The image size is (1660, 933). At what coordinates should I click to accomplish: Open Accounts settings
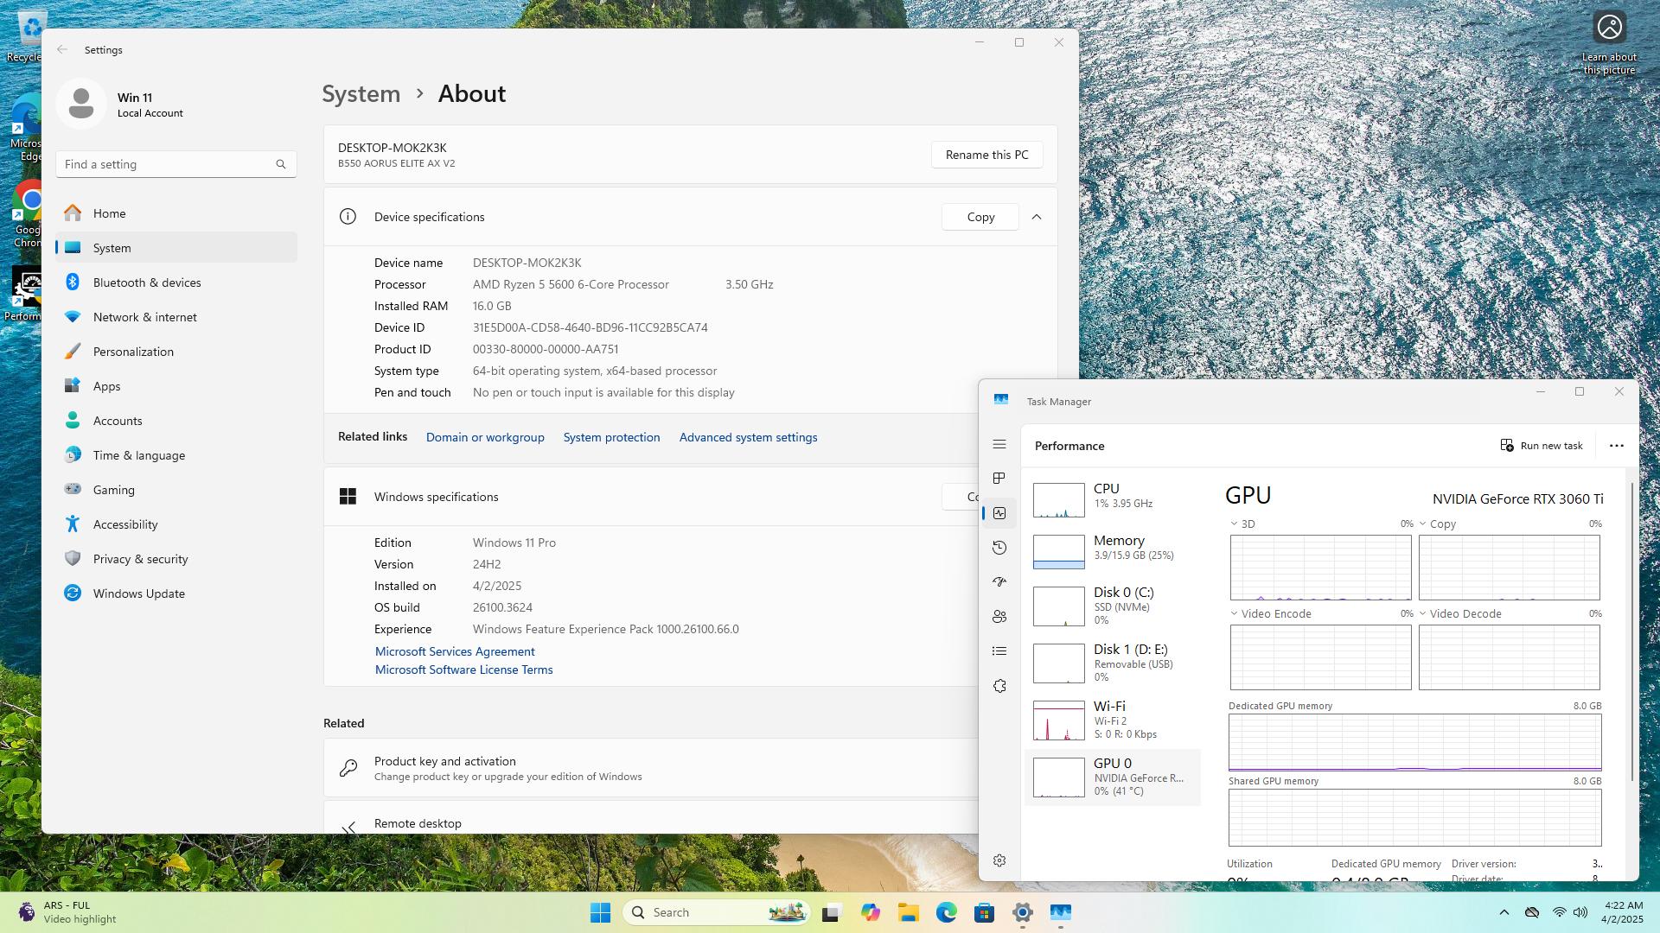point(176,421)
